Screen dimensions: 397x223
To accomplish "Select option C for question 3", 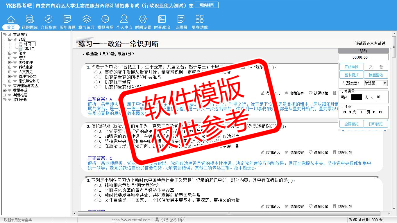I will [96, 195].
